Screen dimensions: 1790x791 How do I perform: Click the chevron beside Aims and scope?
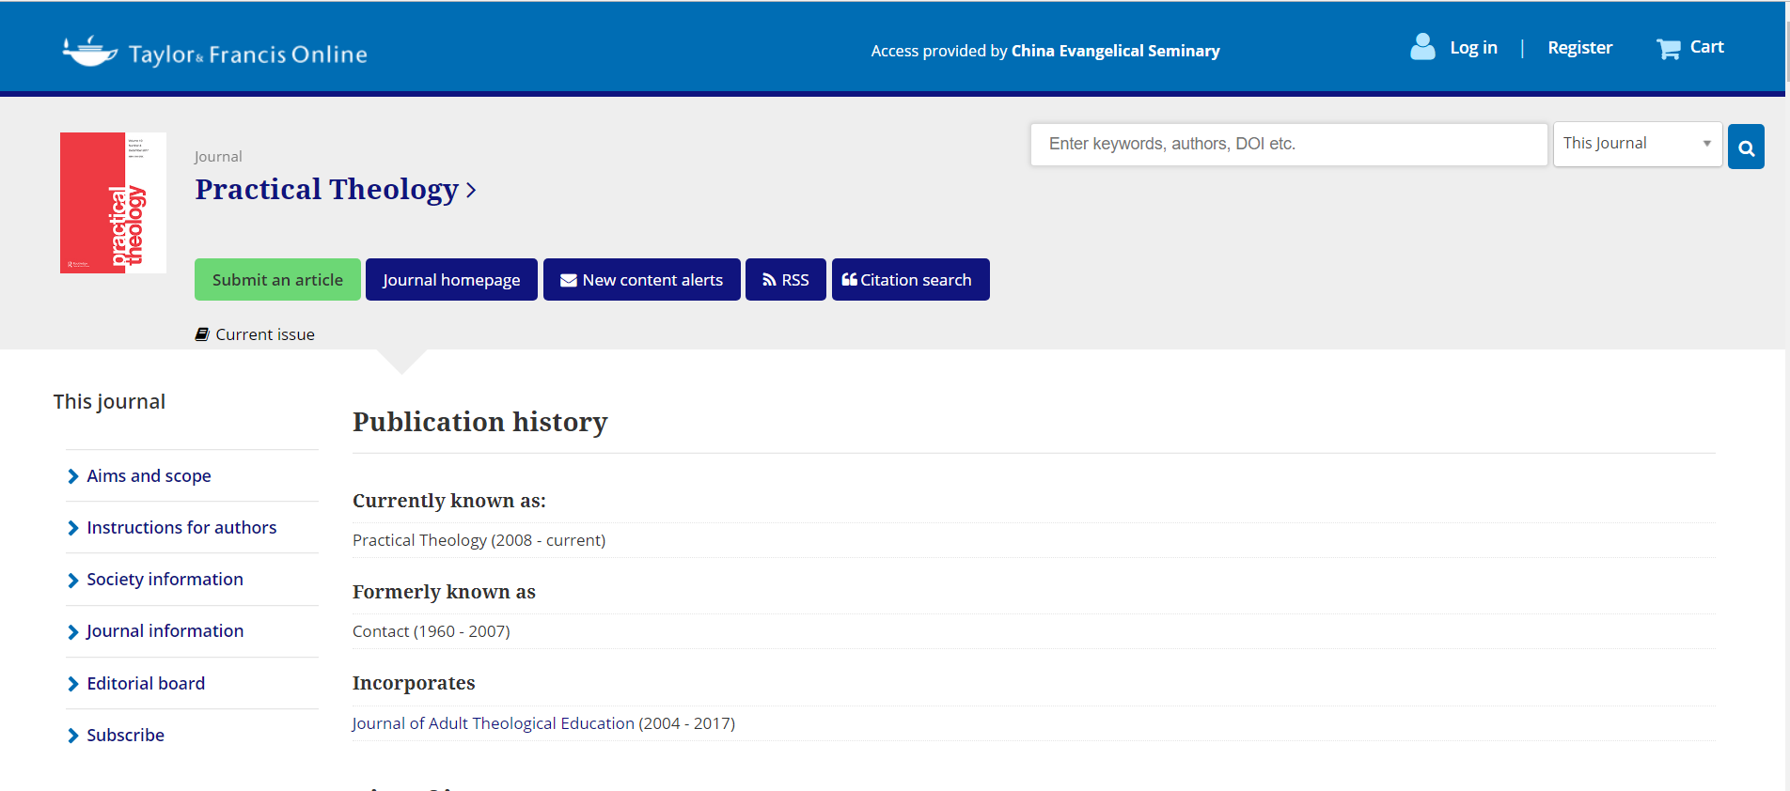[73, 476]
